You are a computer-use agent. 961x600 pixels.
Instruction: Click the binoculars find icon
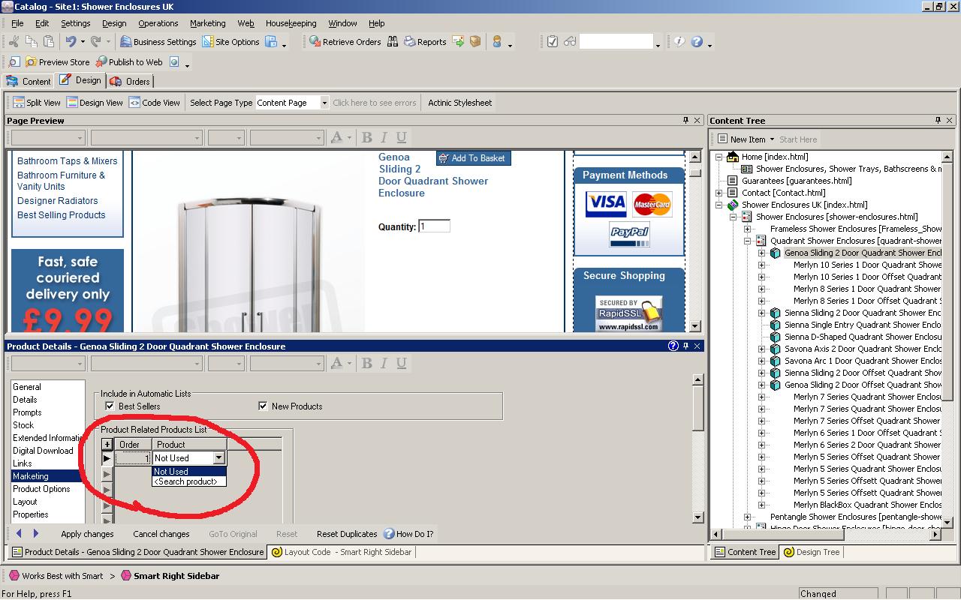(393, 42)
